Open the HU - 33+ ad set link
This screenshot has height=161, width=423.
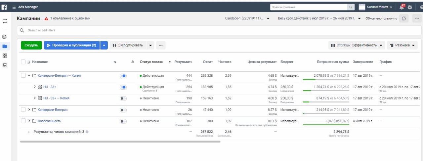[x=50, y=87]
